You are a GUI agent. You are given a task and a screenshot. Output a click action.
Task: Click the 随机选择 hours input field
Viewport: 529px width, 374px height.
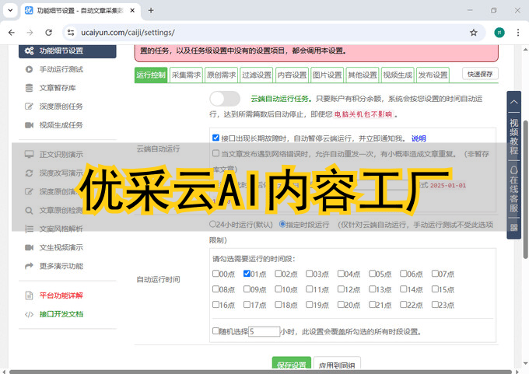tap(264, 331)
